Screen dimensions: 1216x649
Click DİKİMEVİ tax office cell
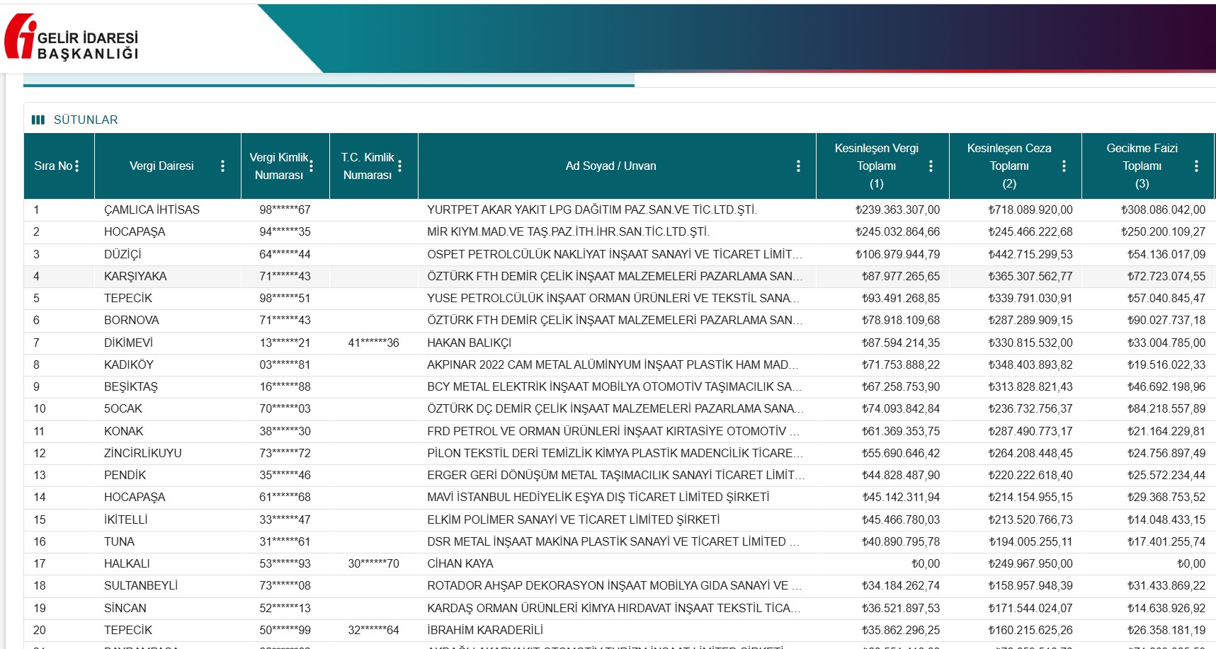click(x=128, y=343)
